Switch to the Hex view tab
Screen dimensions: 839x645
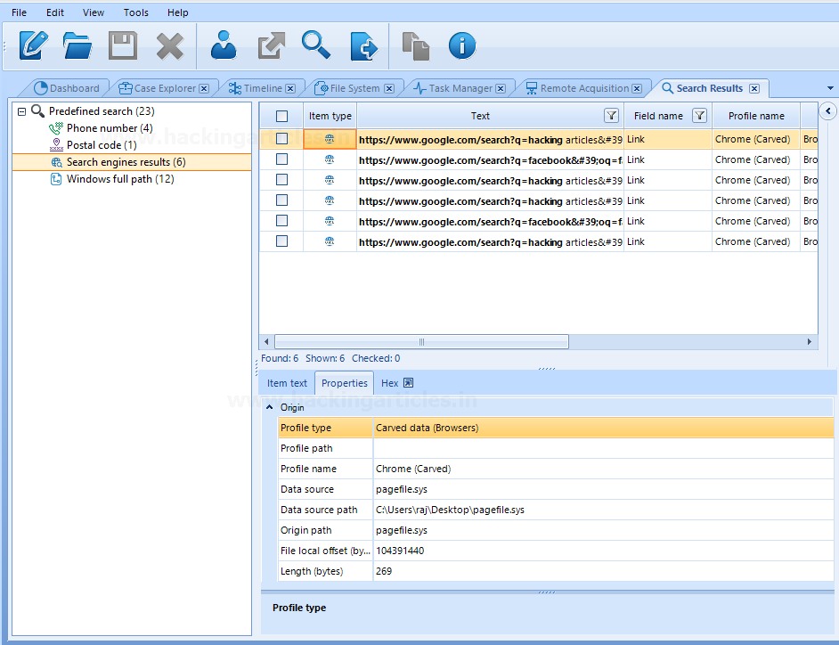(x=389, y=383)
